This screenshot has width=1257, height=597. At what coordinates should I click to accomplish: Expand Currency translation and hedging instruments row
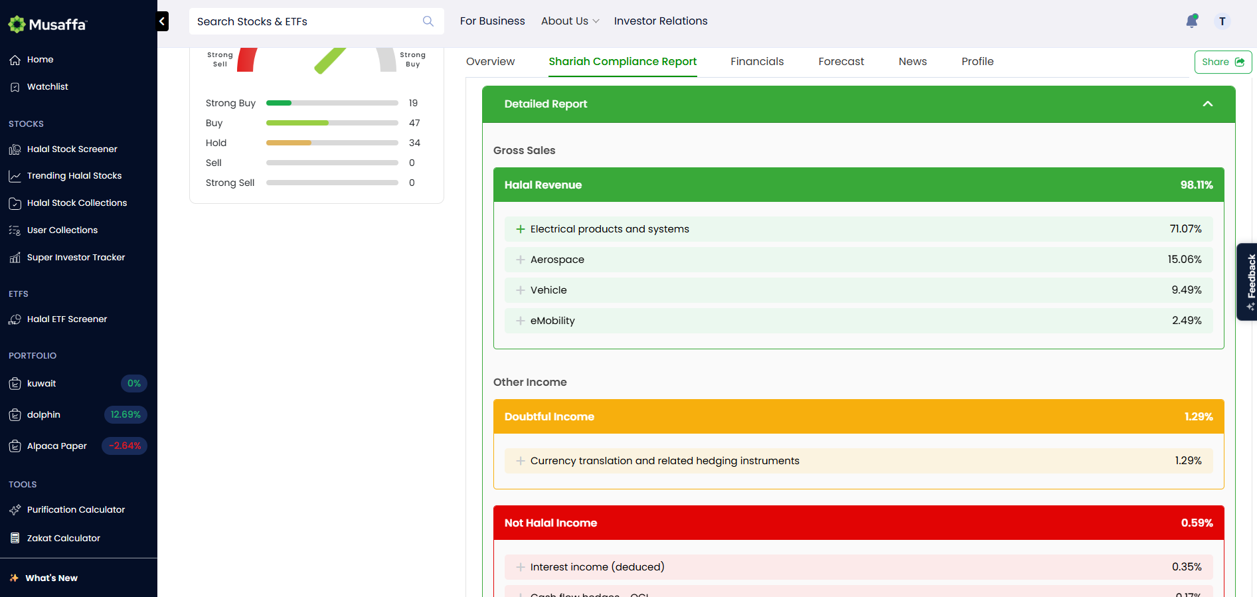(521, 461)
